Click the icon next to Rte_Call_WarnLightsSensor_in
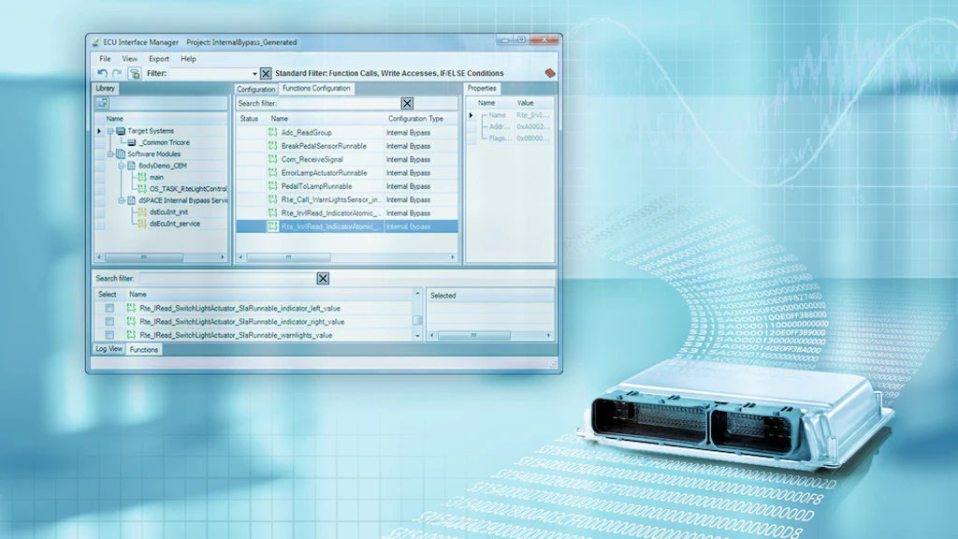Image resolution: width=958 pixels, height=539 pixels. (272, 200)
